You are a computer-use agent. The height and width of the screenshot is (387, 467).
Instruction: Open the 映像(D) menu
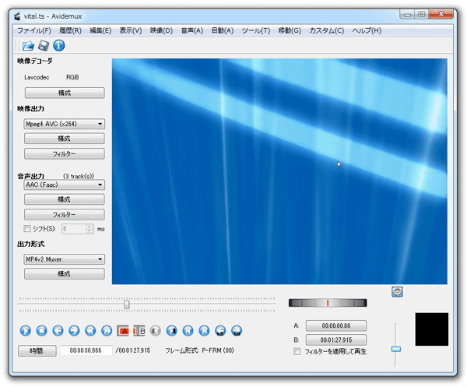[161, 30]
